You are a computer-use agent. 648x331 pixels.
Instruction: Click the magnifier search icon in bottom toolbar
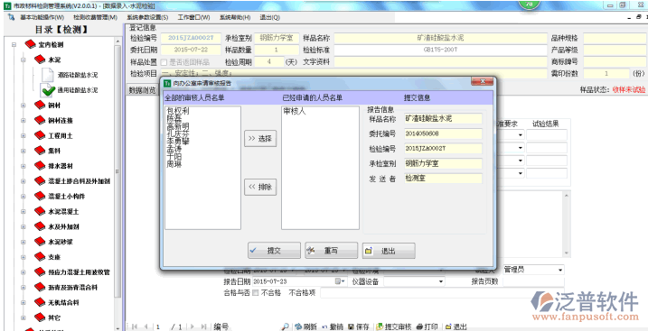pyautogui.click(x=285, y=326)
